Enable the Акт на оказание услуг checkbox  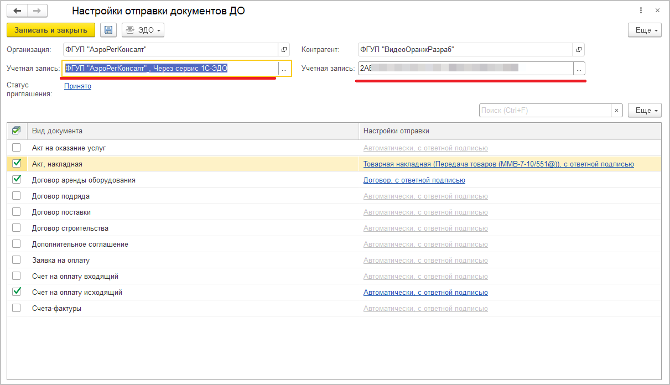[17, 148]
